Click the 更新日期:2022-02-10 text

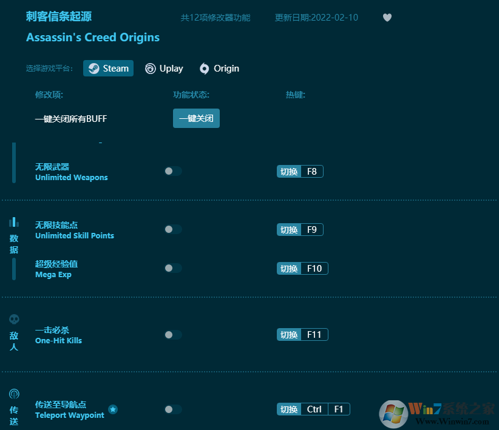(316, 18)
